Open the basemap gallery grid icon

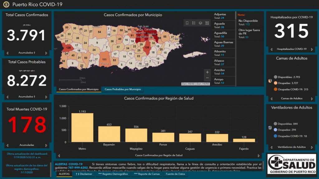pos(207,23)
